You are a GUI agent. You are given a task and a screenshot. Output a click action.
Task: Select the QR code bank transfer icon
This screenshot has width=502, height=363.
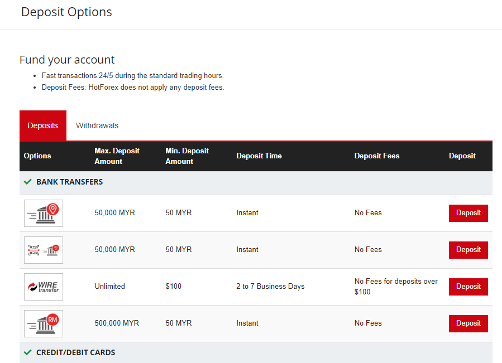(x=44, y=250)
